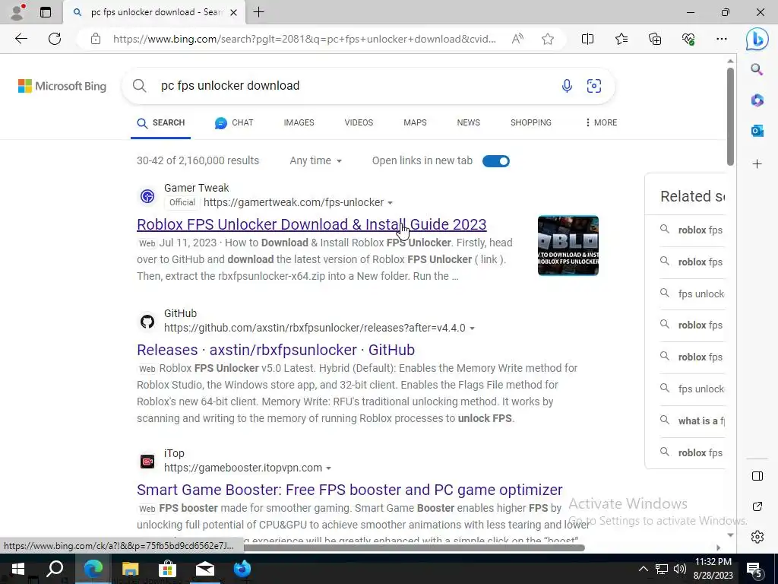Image resolution: width=778 pixels, height=584 pixels.
Task: Switch to the MAPS tab
Action: (415, 122)
